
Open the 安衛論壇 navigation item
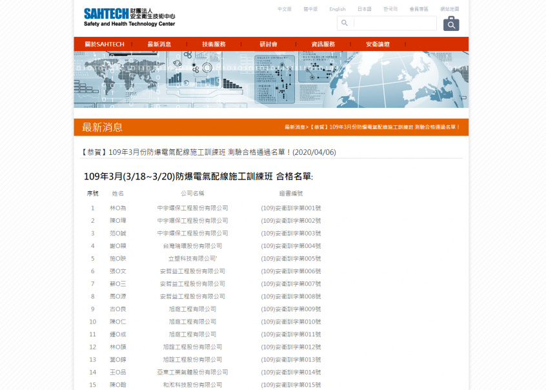378,44
